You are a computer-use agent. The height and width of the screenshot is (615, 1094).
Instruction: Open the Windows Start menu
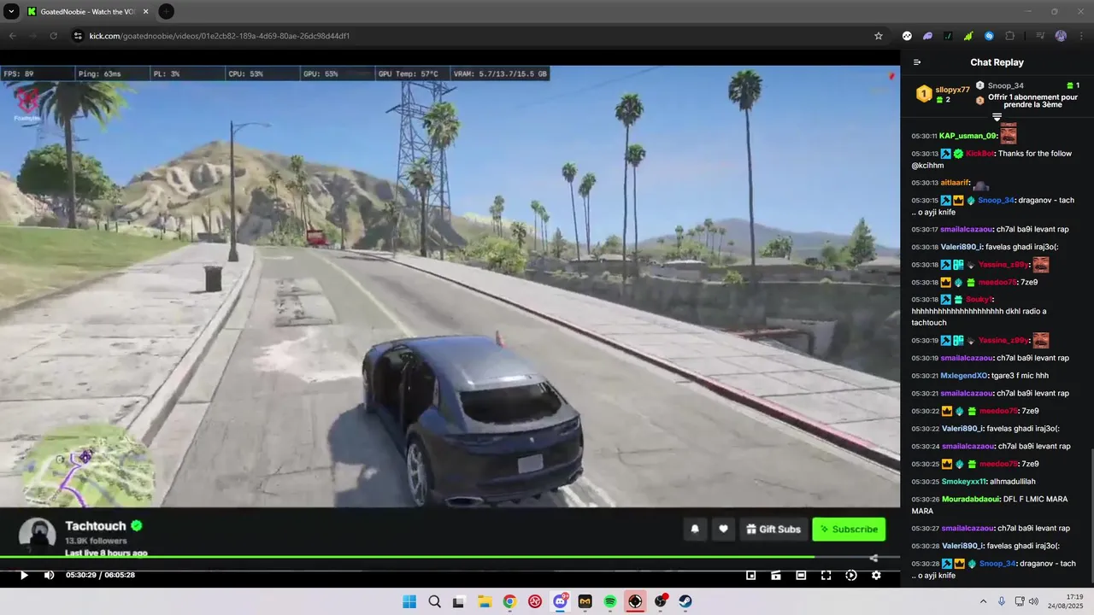click(409, 601)
